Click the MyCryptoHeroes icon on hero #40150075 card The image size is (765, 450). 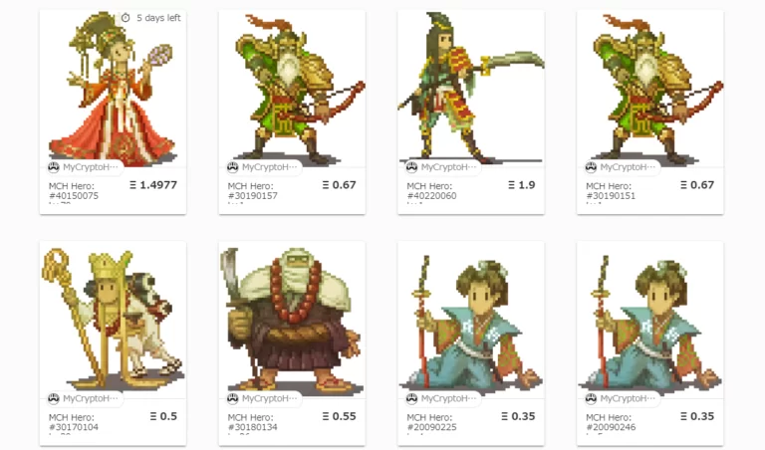54,167
